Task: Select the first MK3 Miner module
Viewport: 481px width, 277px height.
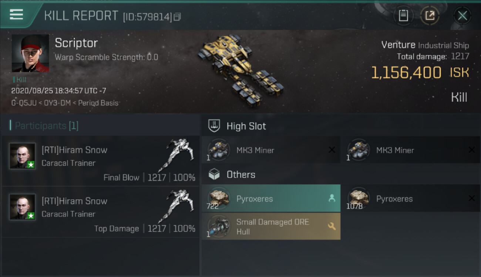Action: (x=271, y=150)
